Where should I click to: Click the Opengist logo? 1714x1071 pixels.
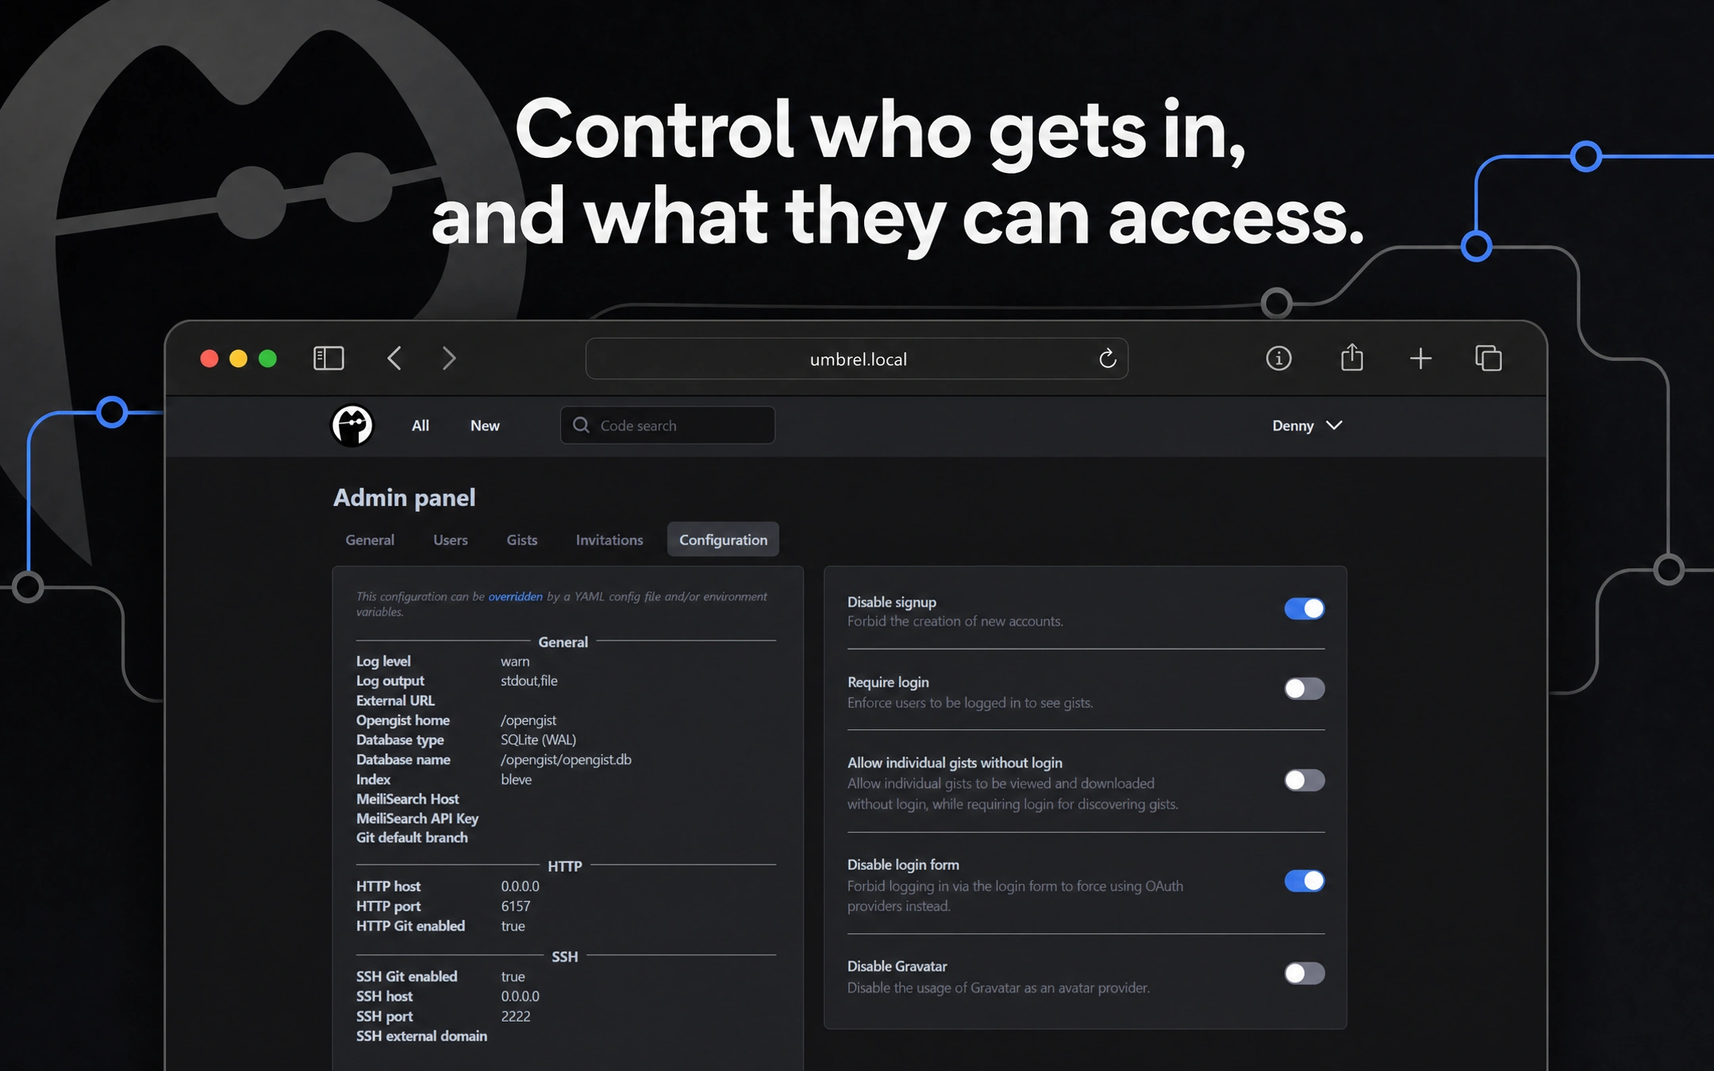[x=352, y=425]
